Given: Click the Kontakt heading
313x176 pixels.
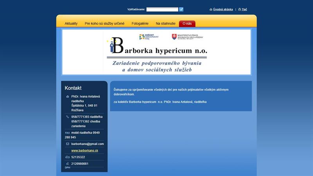Looking at the screenshot, I should [x=73, y=88].
